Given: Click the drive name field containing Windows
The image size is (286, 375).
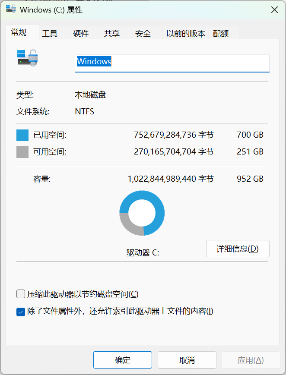Looking at the screenshot, I should pos(172,63).
